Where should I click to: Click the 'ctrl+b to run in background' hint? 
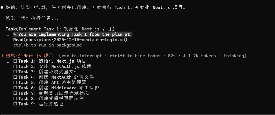click(47, 45)
